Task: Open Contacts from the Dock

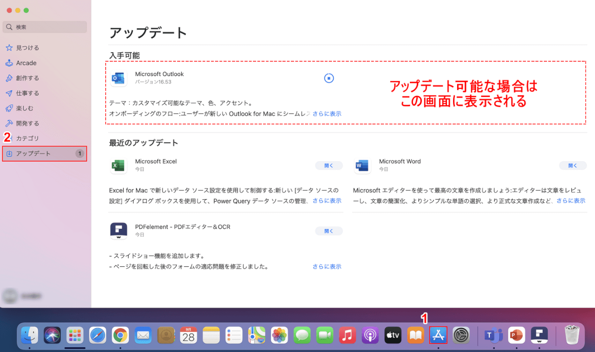Action: 166,335
